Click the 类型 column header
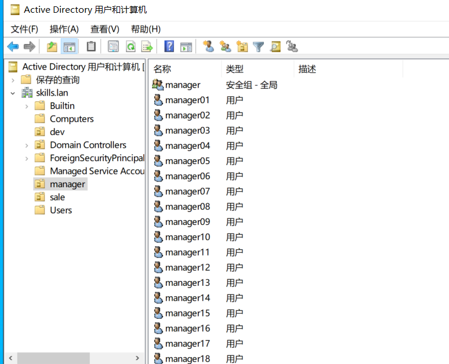The height and width of the screenshot is (364, 449). 235,69
